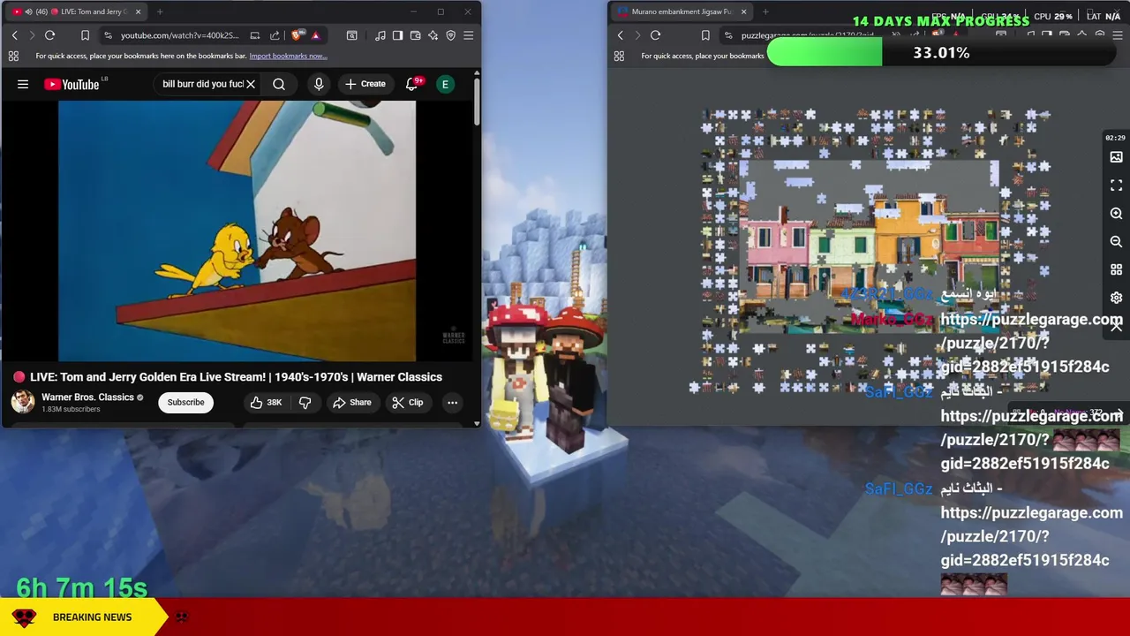Image resolution: width=1130 pixels, height=636 pixels.
Task: Open Leo AI sparkle icon in YouTube window
Action: (x=433, y=35)
